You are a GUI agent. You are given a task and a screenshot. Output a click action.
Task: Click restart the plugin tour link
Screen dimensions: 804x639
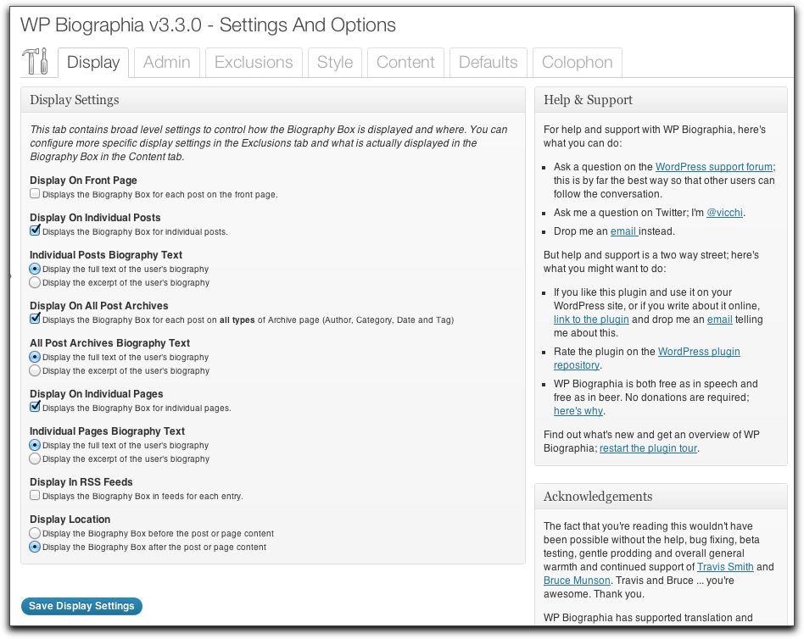pos(648,448)
